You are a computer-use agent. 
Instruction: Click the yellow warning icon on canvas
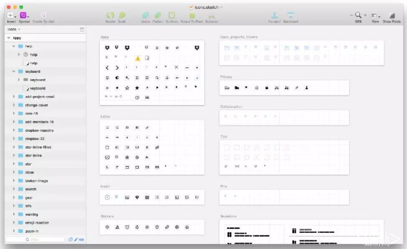(x=138, y=58)
